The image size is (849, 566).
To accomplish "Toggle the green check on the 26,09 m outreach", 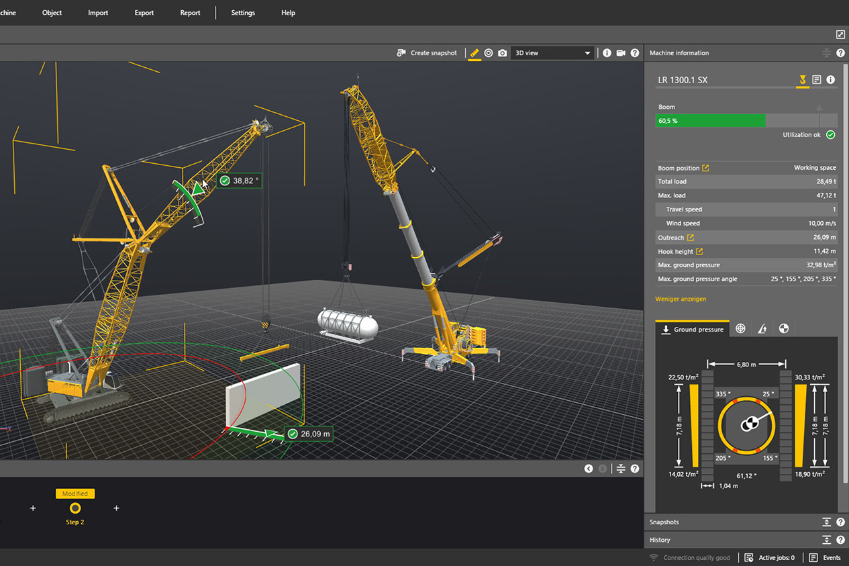I will click(293, 434).
